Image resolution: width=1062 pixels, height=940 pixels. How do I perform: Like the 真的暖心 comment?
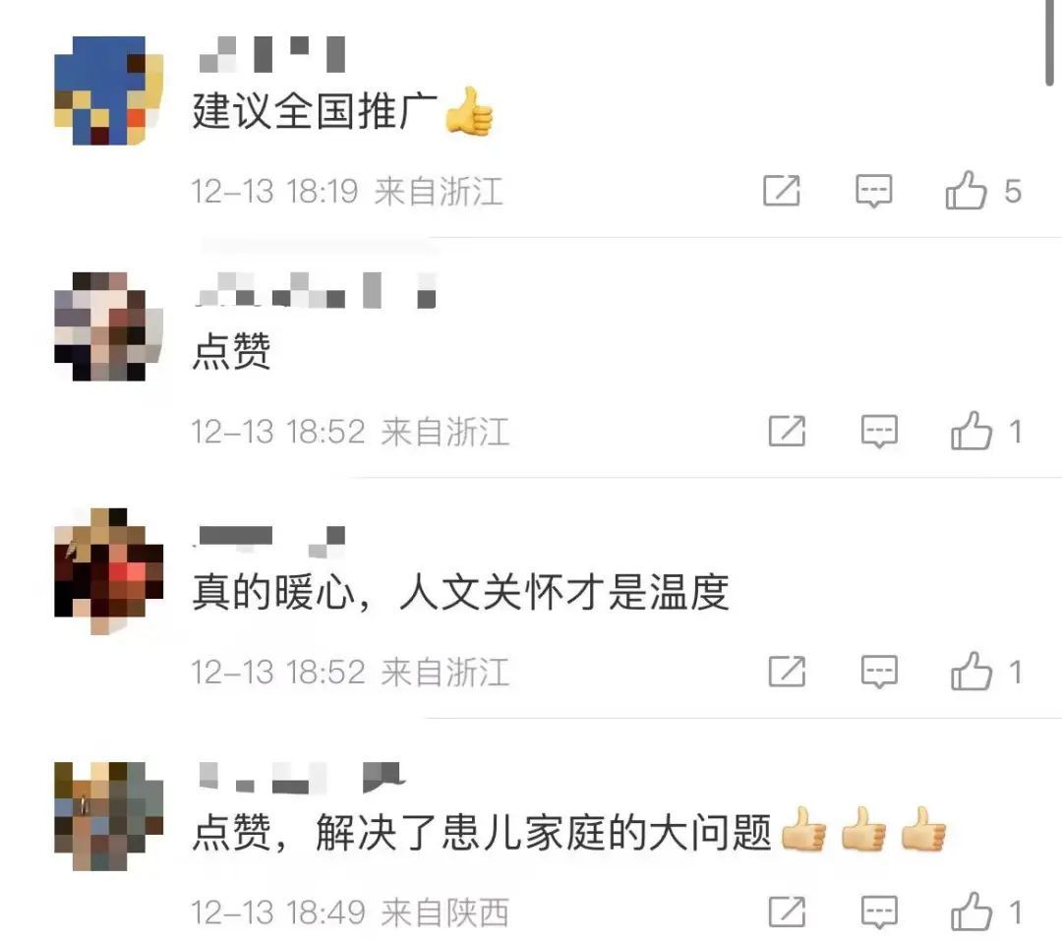tap(972, 672)
